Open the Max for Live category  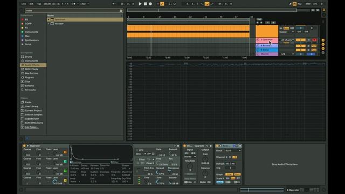click(x=31, y=73)
